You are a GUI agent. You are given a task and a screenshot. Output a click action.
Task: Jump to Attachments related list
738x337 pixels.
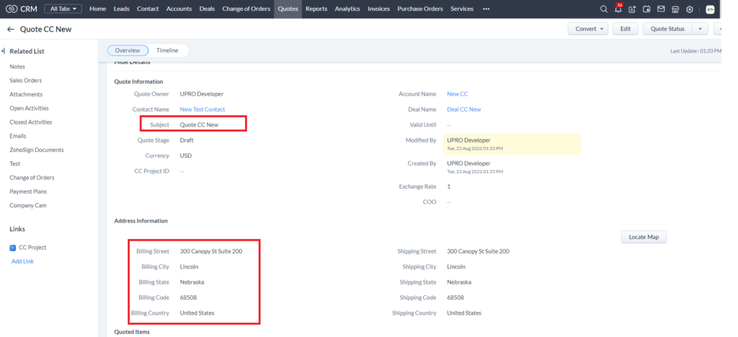pyautogui.click(x=26, y=94)
